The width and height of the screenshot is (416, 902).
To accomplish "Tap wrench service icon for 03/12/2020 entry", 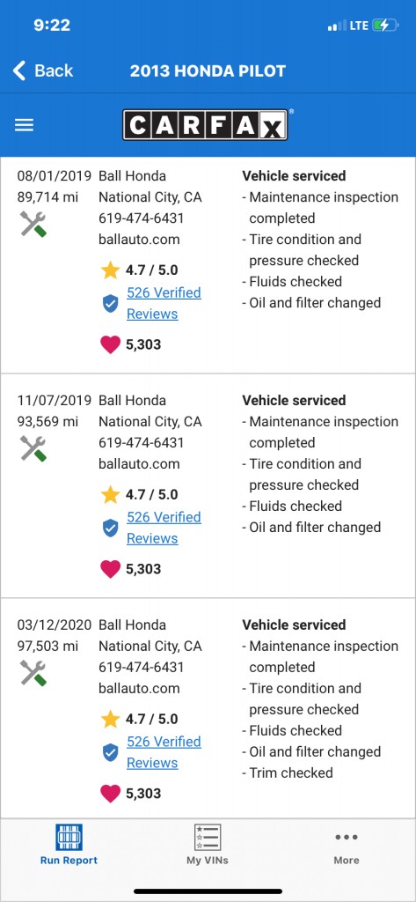I will point(33,672).
